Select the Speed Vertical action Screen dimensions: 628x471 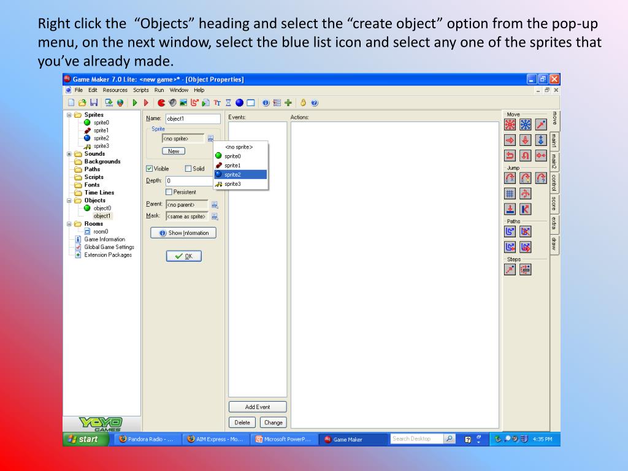point(525,140)
